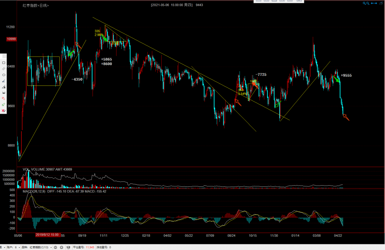This screenshot has width=385, height=250.
Task: Click the minus circle button in status bar
Action: pos(56,247)
